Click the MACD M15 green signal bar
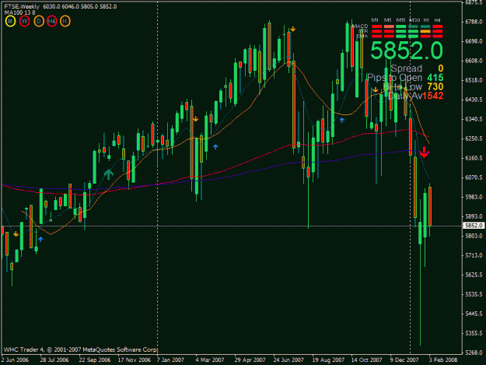This screenshot has height=365, width=486. tap(400, 26)
